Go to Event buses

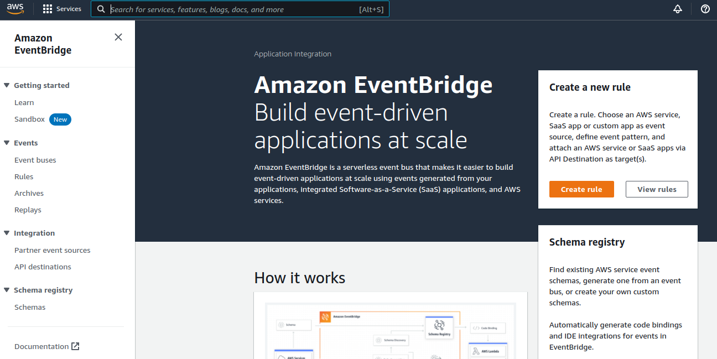(35, 160)
